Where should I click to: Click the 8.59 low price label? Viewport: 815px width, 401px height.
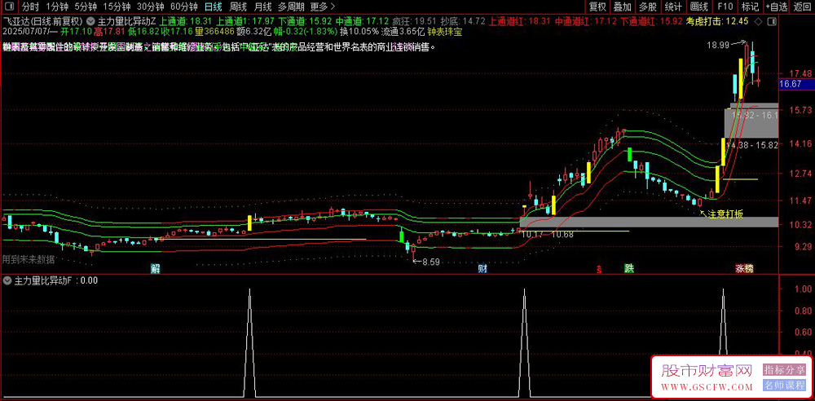pos(431,262)
